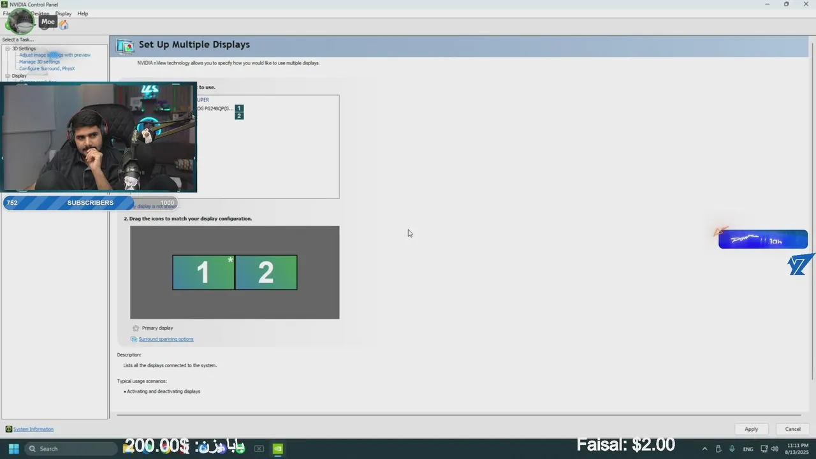Click the icon beside Surround spanning options
816x459 pixels.
[x=134, y=339]
